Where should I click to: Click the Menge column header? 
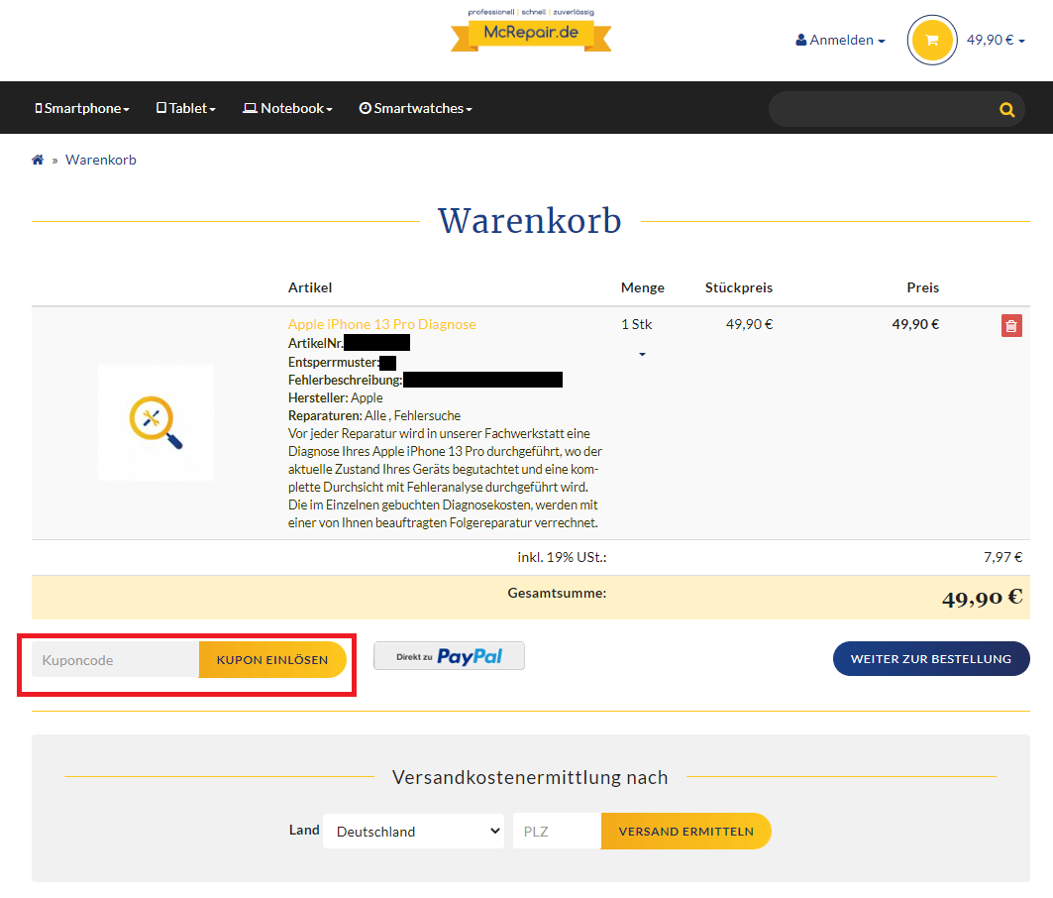pyautogui.click(x=643, y=287)
